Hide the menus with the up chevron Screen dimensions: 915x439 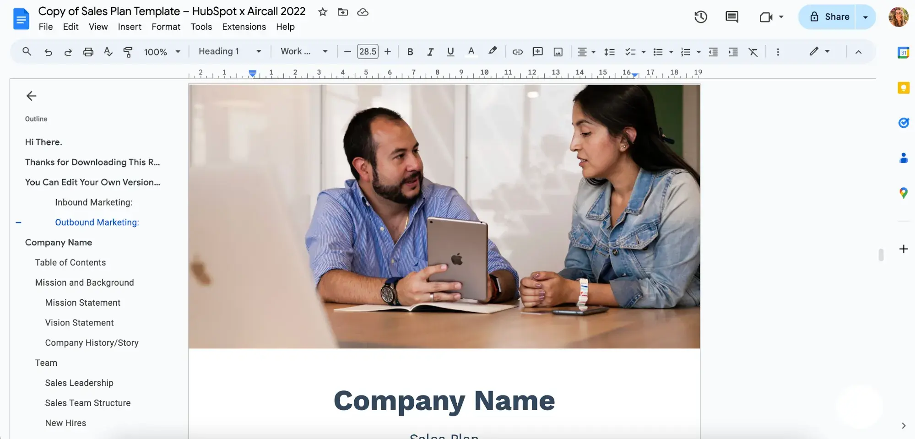pos(858,52)
